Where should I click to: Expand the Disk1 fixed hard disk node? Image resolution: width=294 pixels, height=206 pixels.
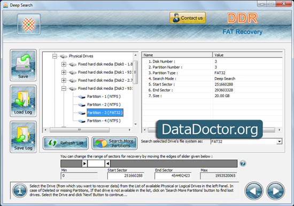click(x=64, y=72)
